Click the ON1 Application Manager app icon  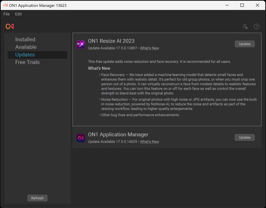click(x=81, y=138)
